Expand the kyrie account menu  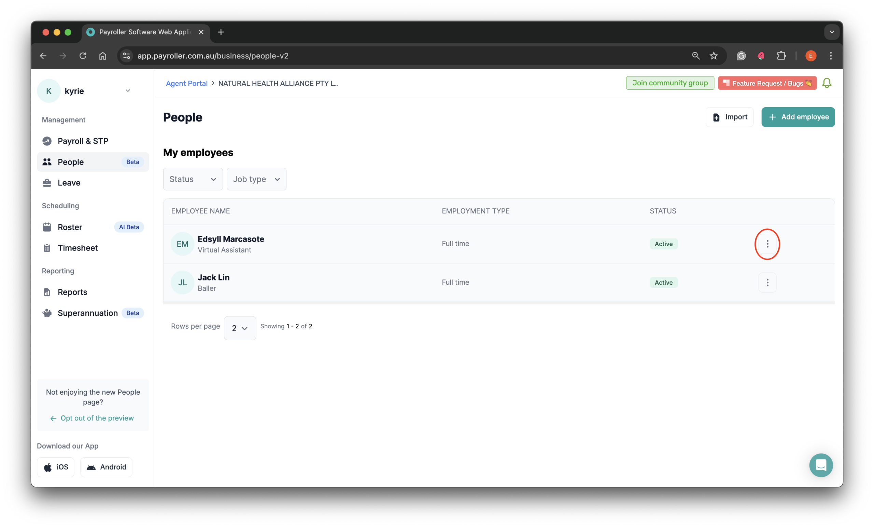[x=128, y=91]
